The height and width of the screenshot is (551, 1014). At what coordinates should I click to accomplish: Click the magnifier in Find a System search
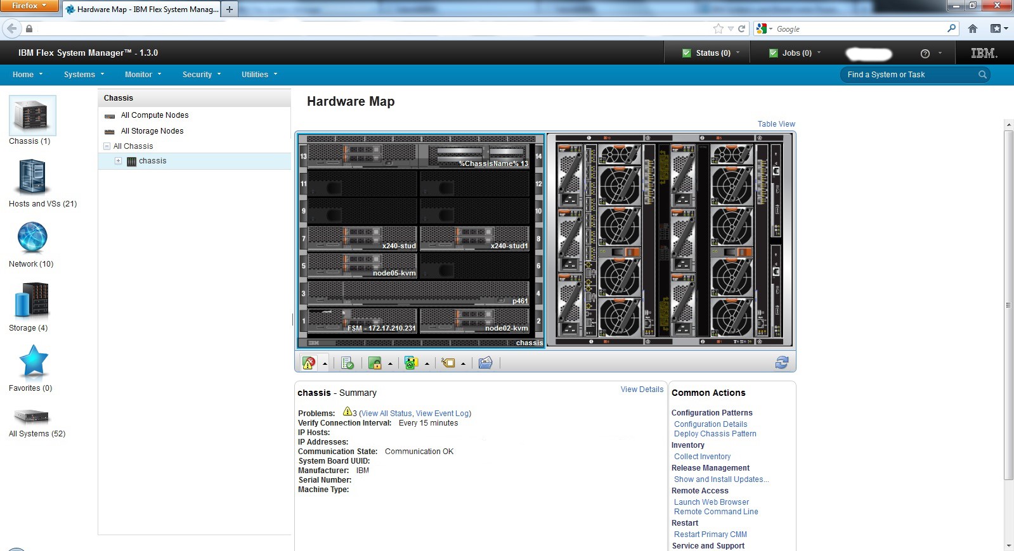tap(982, 75)
